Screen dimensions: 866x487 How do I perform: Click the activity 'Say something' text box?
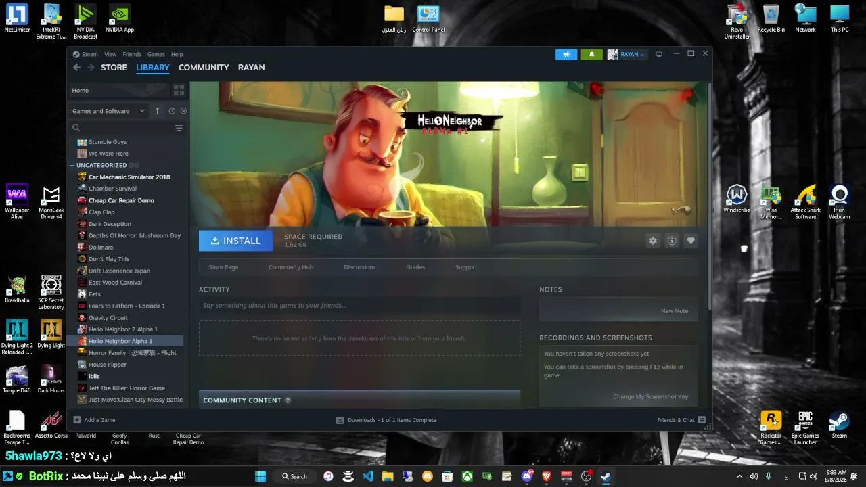[359, 306]
